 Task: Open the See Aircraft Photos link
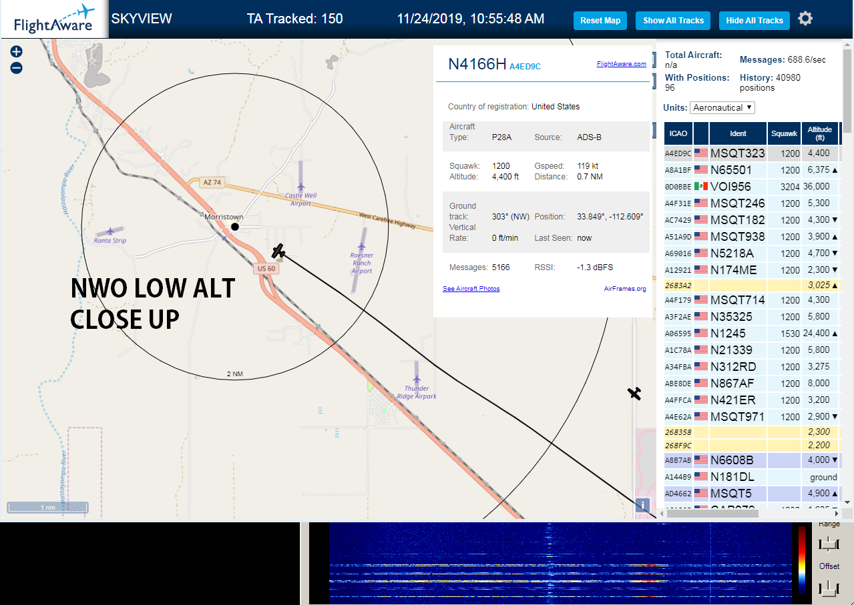471,288
